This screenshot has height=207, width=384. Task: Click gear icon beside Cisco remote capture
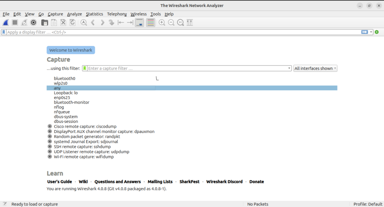[x=50, y=127]
